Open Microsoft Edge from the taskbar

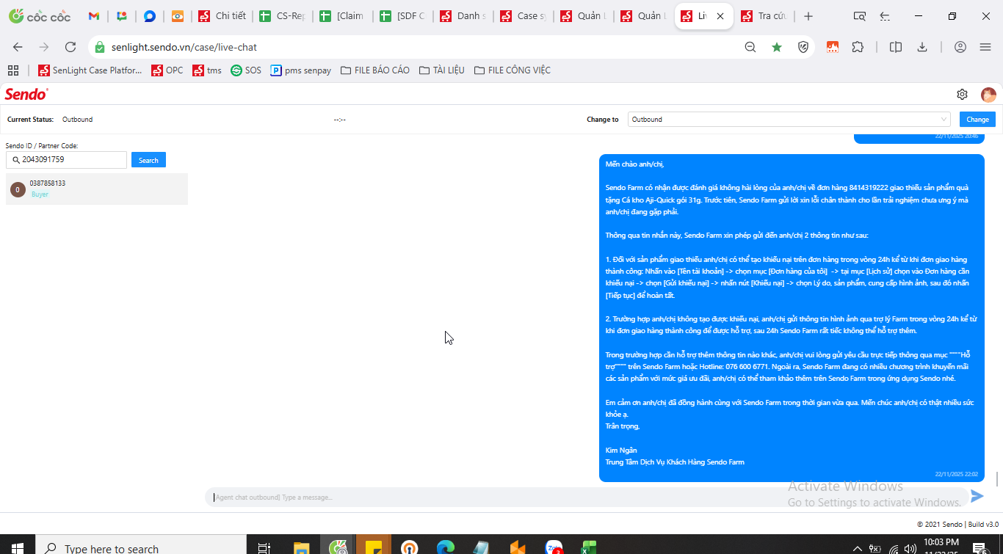click(446, 547)
